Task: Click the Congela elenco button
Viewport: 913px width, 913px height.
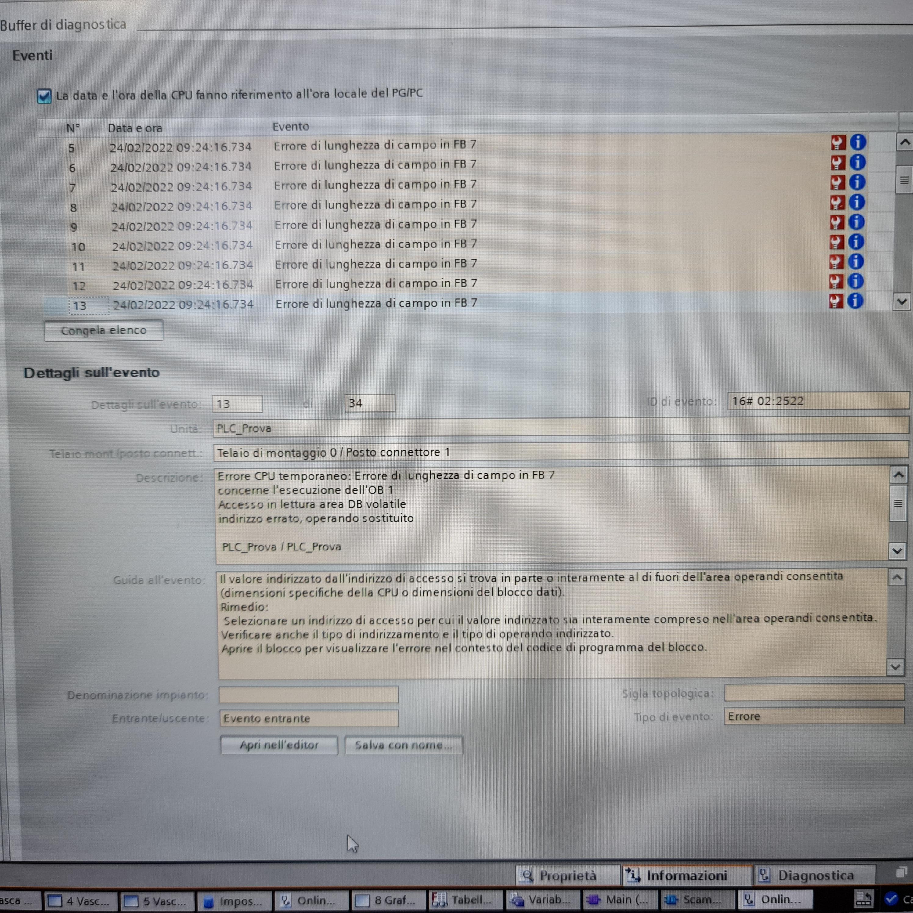Action: pyautogui.click(x=103, y=330)
